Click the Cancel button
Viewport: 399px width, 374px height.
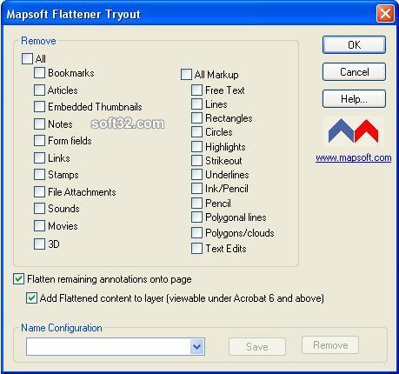coord(354,71)
